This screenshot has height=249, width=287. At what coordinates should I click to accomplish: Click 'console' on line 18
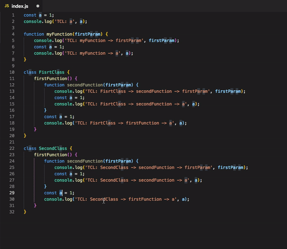point(53,123)
